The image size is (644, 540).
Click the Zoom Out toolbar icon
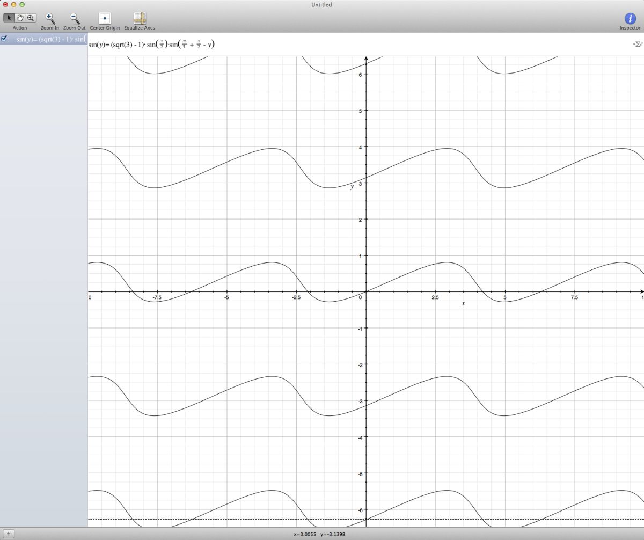[x=74, y=18]
